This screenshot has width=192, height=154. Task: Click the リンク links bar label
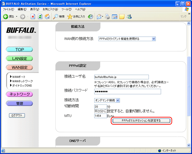[x=183, y=16]
